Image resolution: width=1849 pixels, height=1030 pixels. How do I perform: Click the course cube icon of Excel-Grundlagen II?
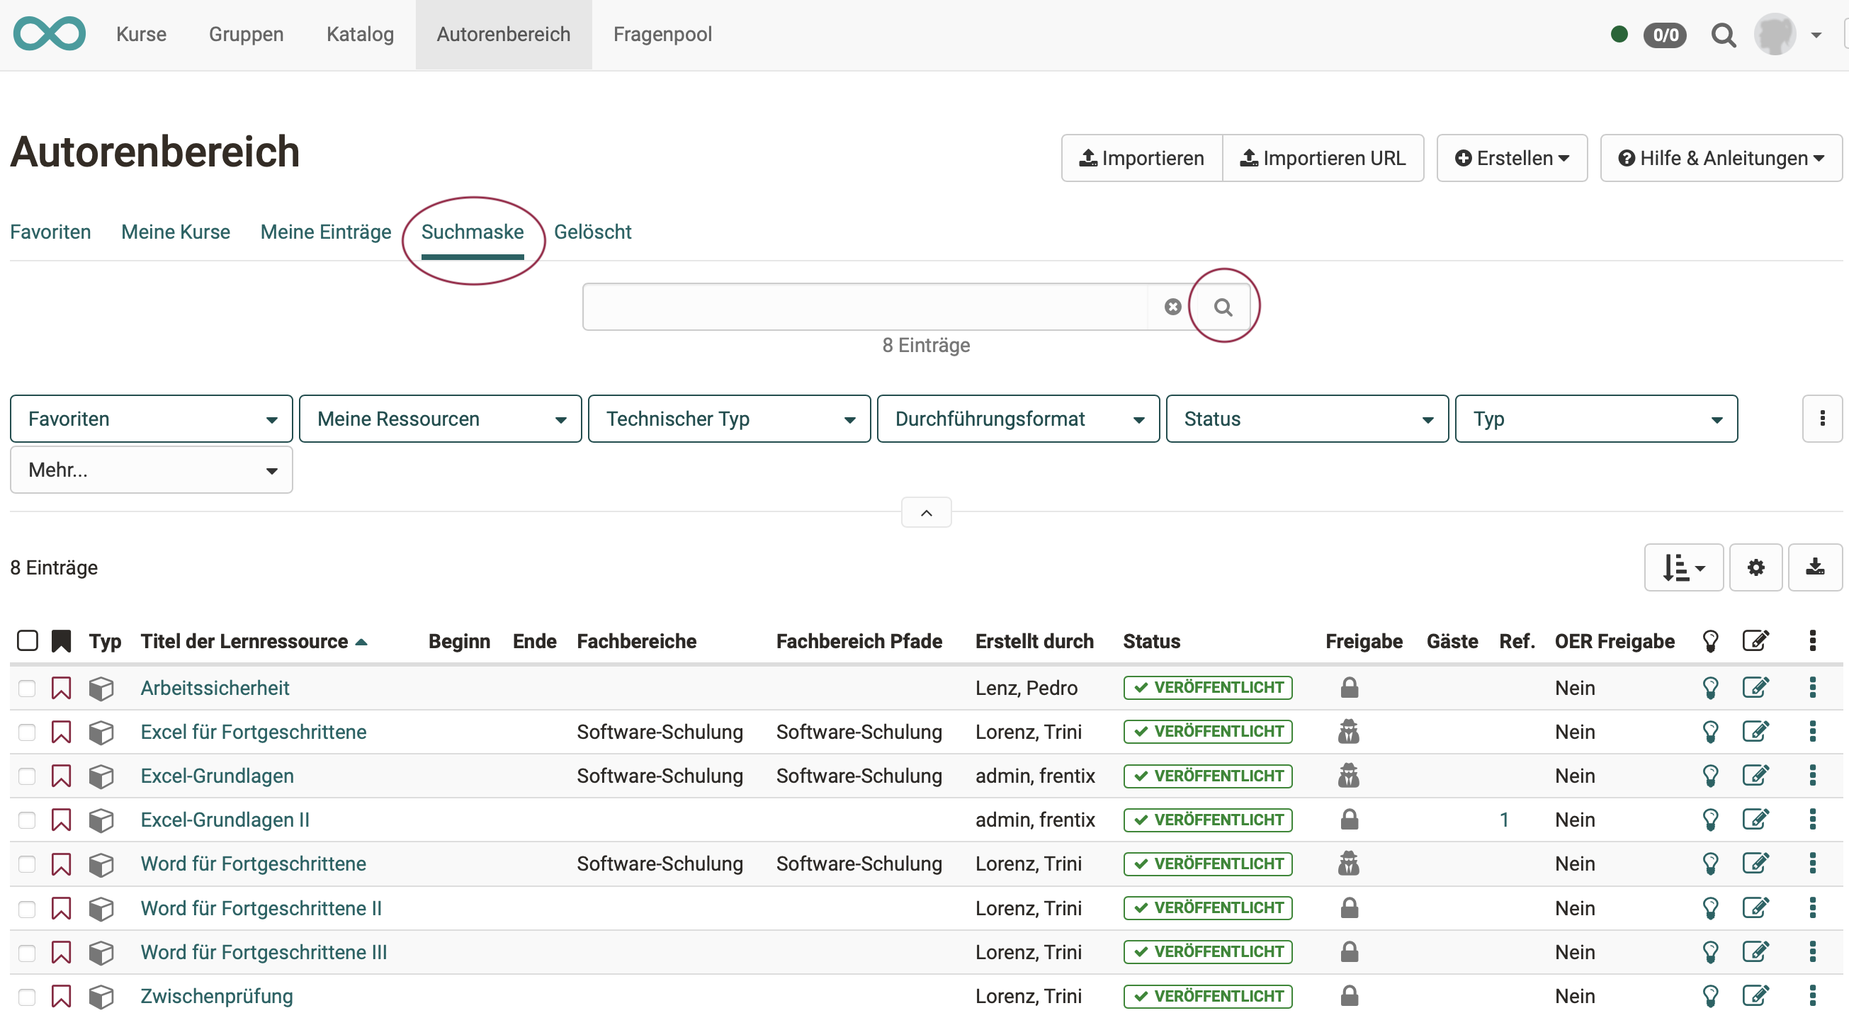[x=101, y=820]
